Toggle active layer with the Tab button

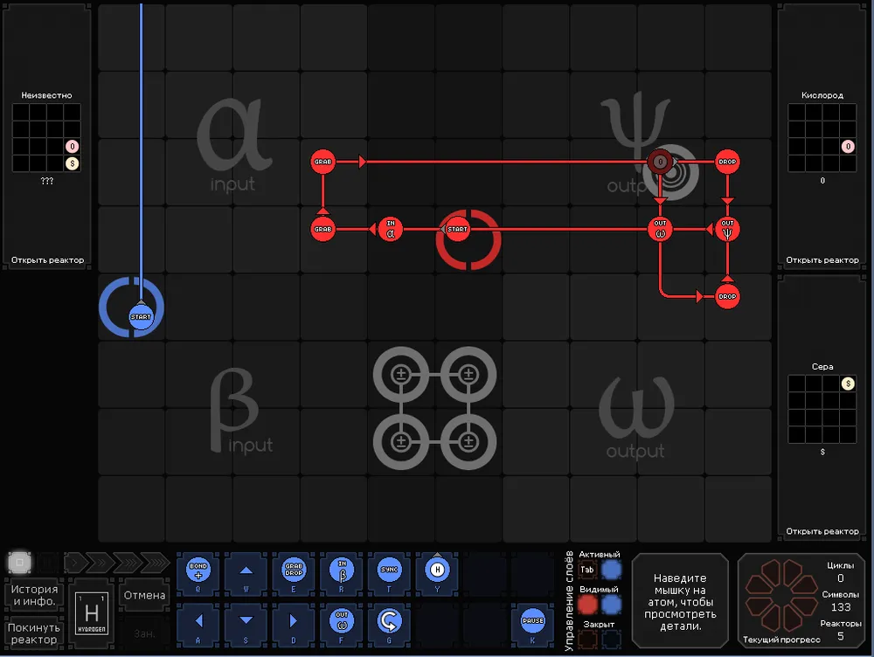coord(587,570)
